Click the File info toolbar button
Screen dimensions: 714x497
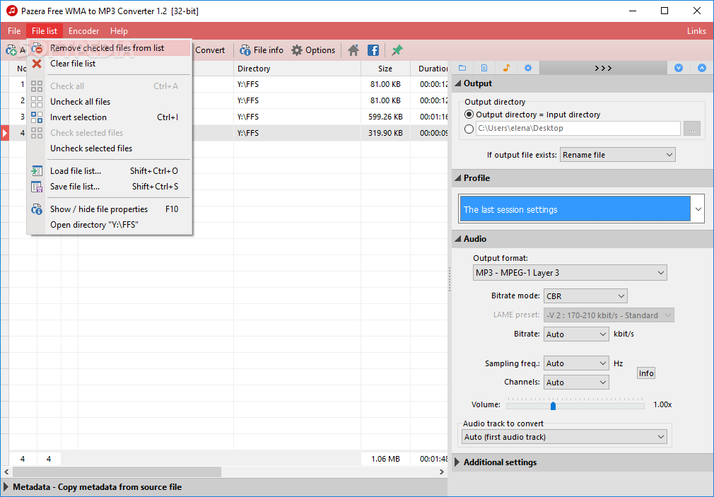(x=262, y=50)
